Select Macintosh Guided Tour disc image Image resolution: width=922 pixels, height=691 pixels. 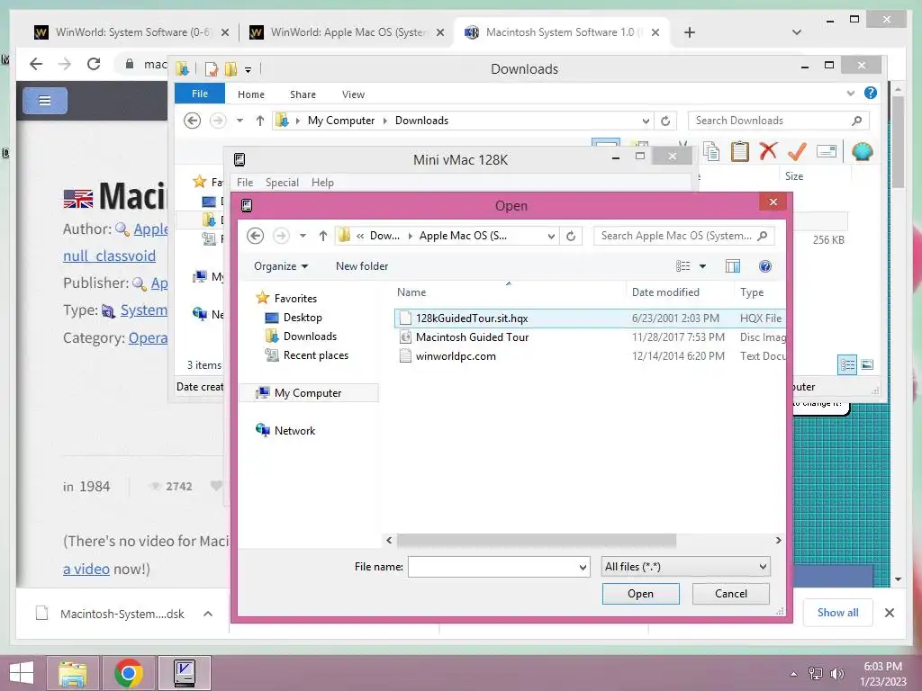point(591,337)
